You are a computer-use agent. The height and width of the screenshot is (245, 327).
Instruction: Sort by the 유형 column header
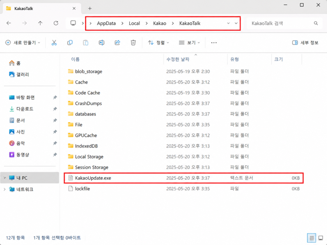point(234,59)
